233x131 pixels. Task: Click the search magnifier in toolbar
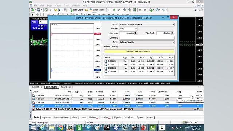coord(196,10)
